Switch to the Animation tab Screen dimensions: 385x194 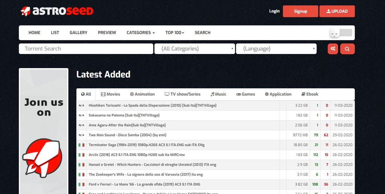tap(142, 94)
